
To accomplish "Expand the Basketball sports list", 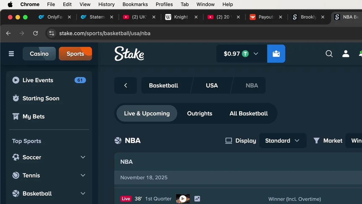I will 83,194.
